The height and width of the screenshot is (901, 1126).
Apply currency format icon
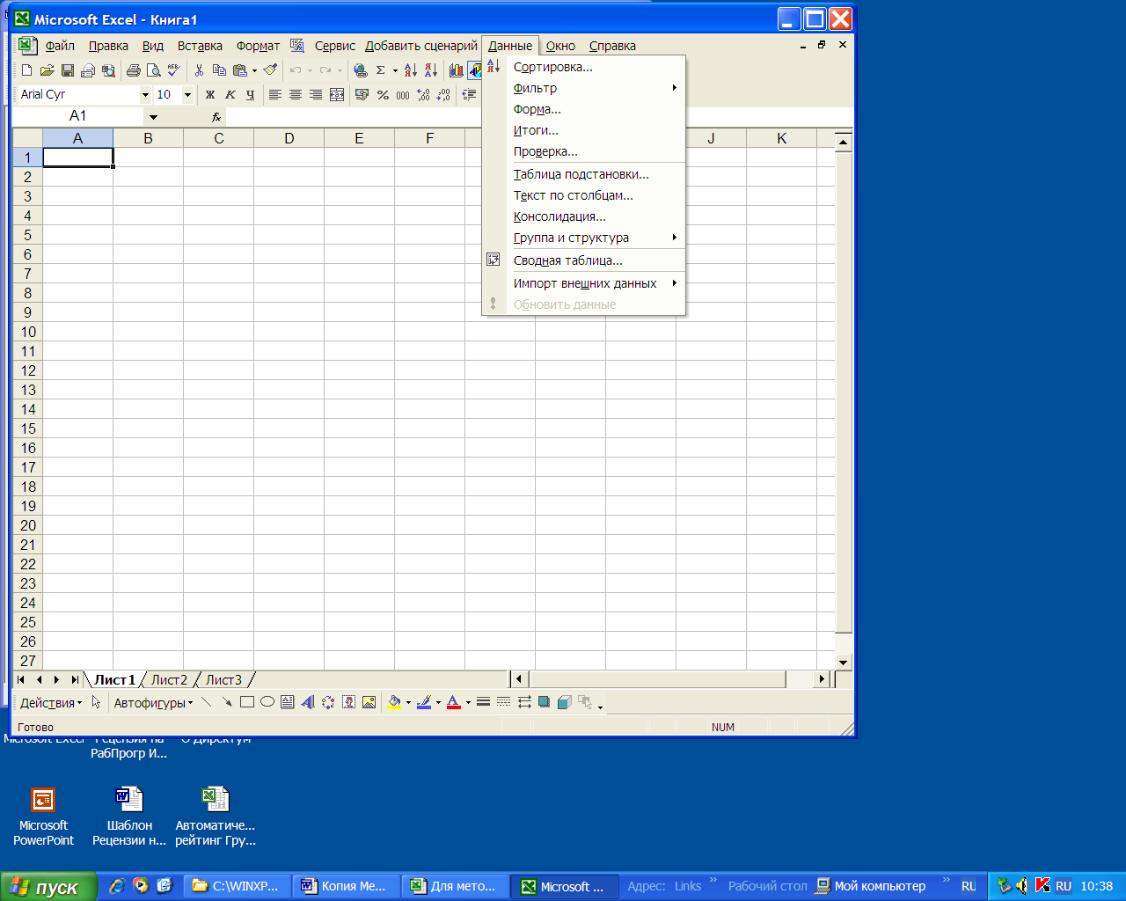coord(362,94)
